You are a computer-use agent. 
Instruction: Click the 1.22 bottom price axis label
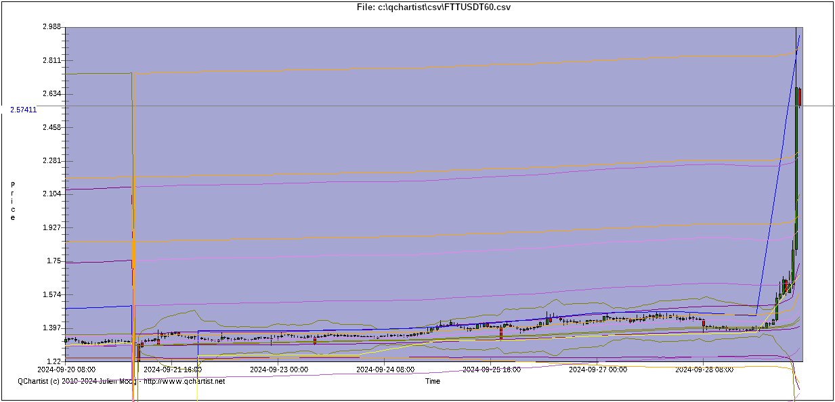[54, 361]
